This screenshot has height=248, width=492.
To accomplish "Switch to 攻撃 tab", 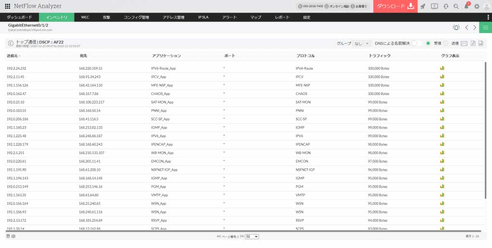I will tap(106, 17).
